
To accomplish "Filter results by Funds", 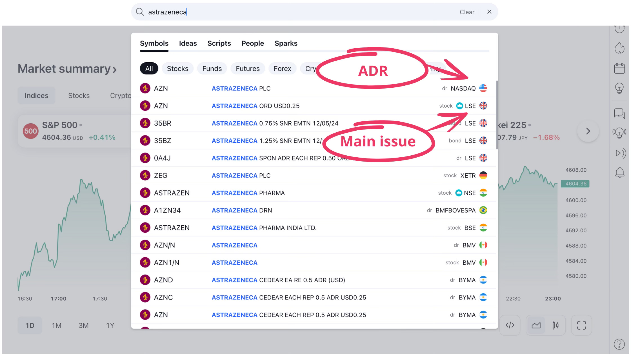I will coord(212,69).
